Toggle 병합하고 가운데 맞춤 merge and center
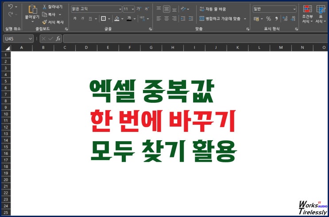The height and width of the screenshot is (217, 329). click(x=220, y=19)
